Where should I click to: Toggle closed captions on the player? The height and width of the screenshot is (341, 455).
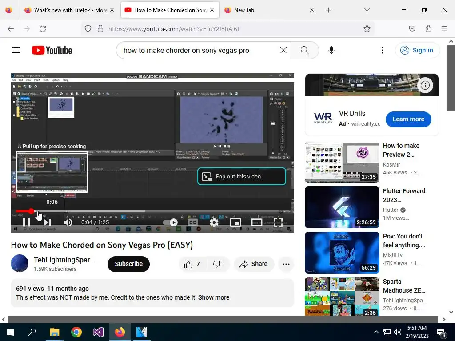193,222
